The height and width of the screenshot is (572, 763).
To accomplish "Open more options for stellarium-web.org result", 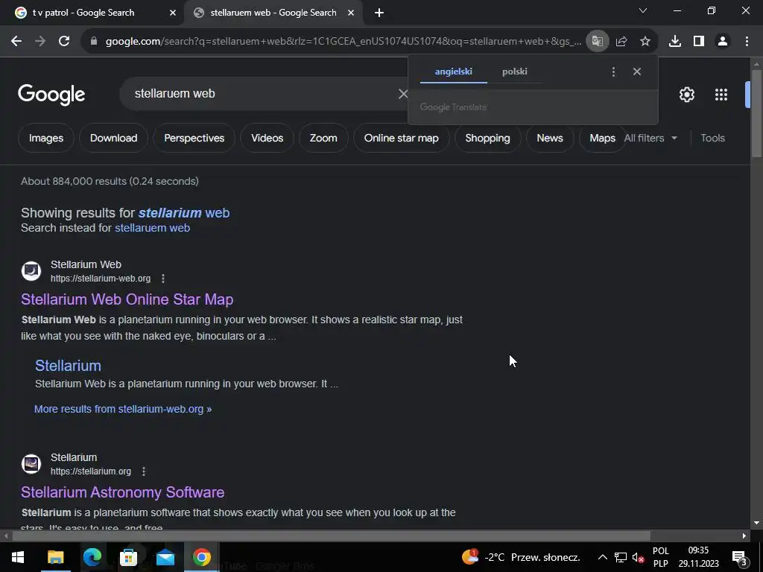I will coord(163,279).
